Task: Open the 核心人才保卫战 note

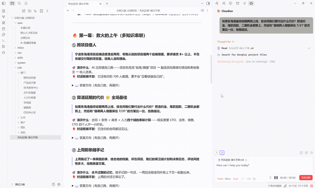Action: pos(29,33)
